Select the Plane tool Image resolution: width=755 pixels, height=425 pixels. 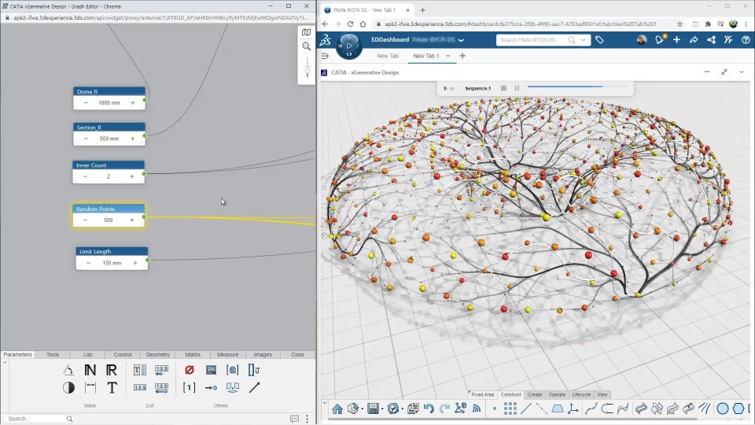(x=558, y=408)
